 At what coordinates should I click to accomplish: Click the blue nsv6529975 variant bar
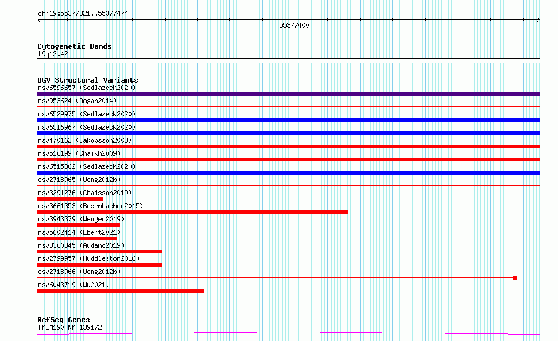pyautogui.click(x=288, y=120)
